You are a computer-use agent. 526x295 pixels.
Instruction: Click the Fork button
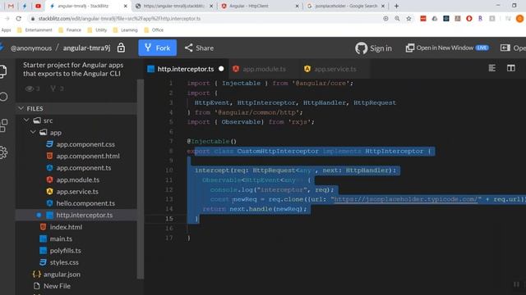(x=157, y=48)
